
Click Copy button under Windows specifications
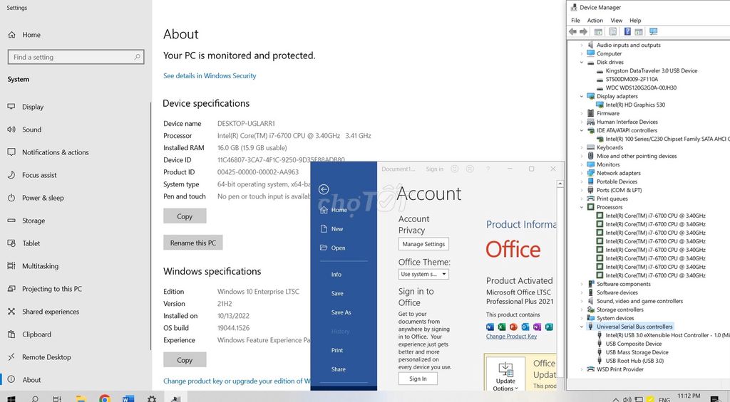click(x=185, y=360)
